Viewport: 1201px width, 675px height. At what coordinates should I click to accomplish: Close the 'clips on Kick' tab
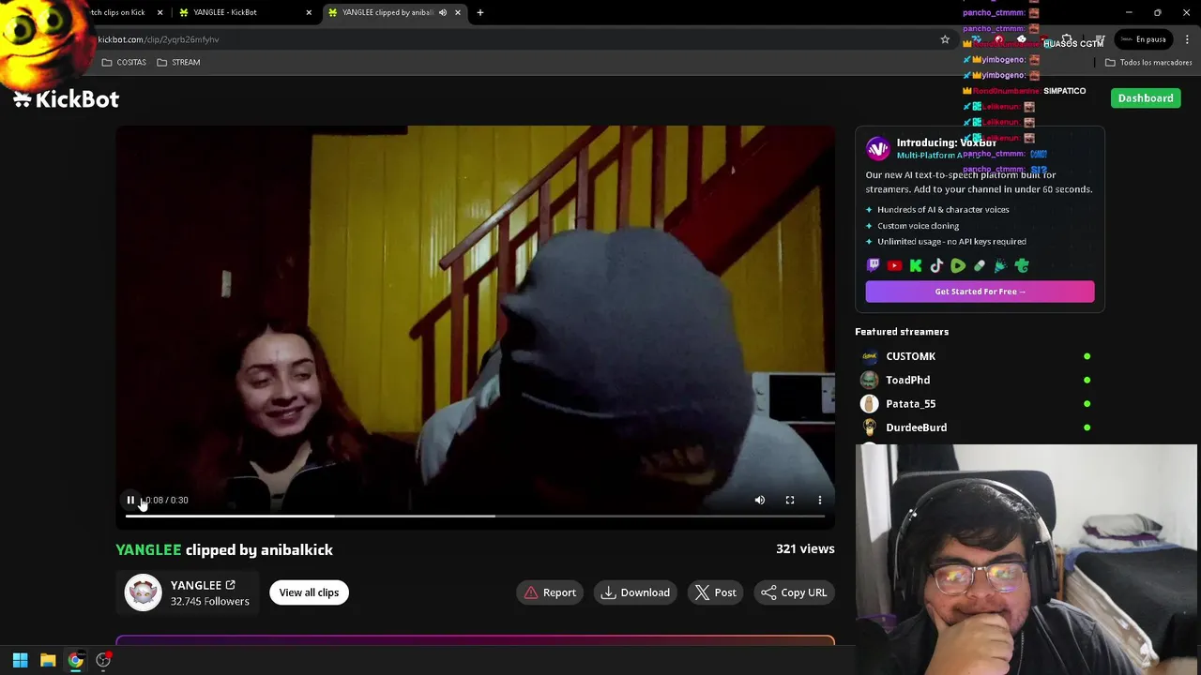click(160, 13)
